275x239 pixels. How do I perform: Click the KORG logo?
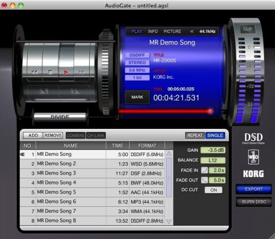click(254, 174)
